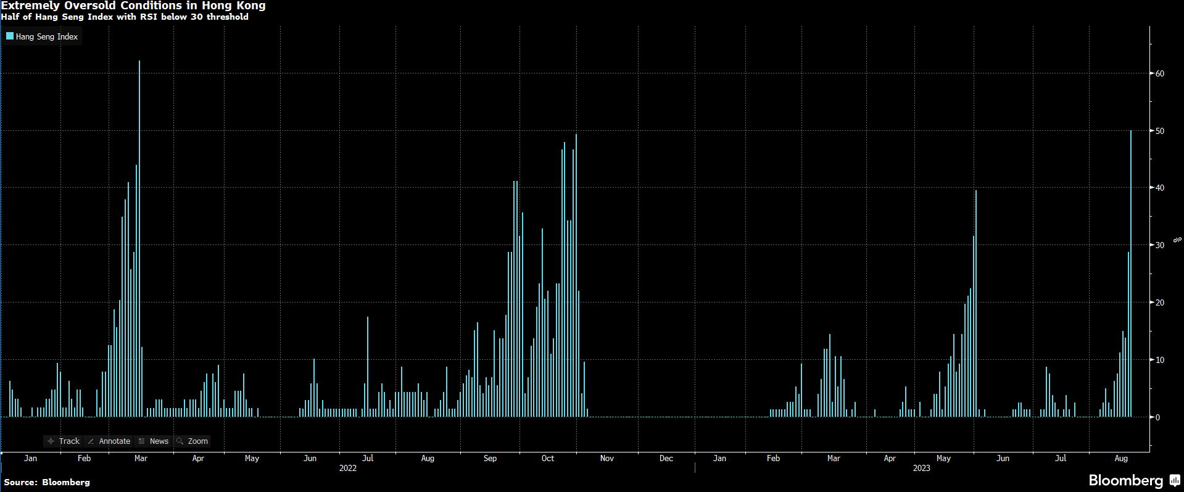Click the Nov month label
This screenshot has width=1184, height=492.
point(607,458)
